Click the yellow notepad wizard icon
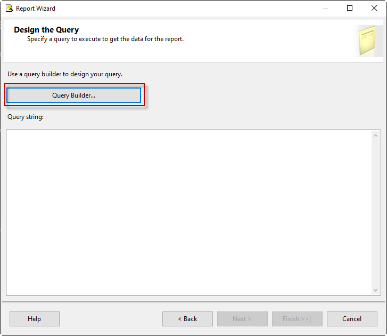This screenshot has height=336, width=387. click(x=368, y=41)
